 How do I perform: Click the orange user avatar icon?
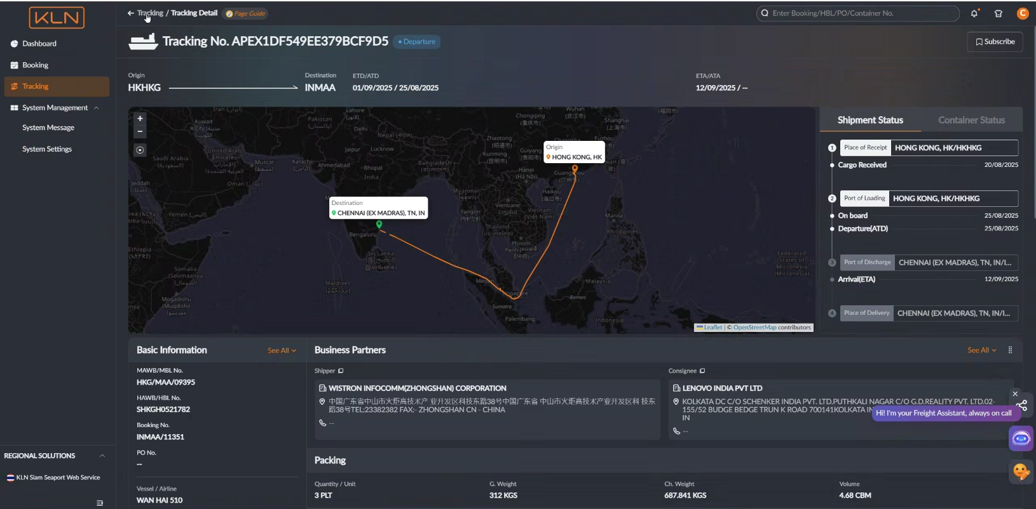coord(1022,13)
